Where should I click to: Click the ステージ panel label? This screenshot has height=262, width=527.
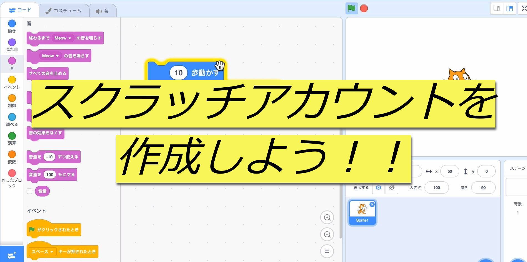(518, 168)
